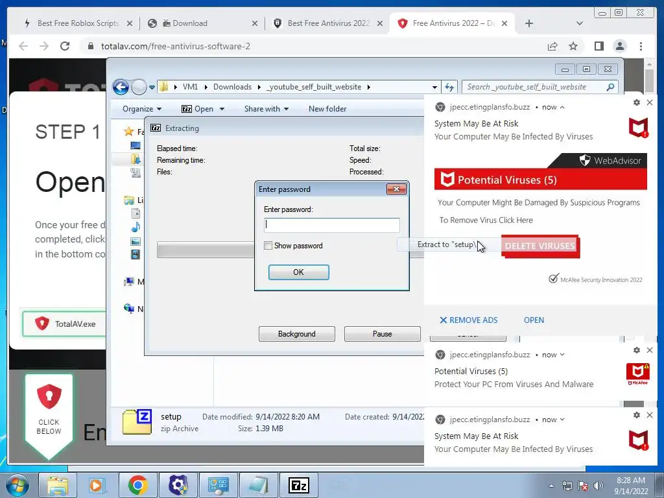The image size is (664, 498).
Task: Send extraction to Background
Action: click(296, 334)
